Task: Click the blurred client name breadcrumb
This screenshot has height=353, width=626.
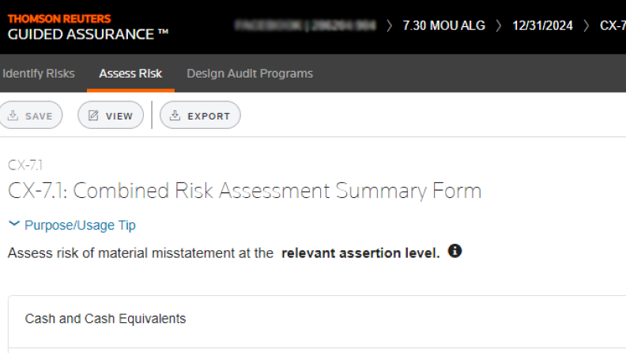Action: click(305, 26)
